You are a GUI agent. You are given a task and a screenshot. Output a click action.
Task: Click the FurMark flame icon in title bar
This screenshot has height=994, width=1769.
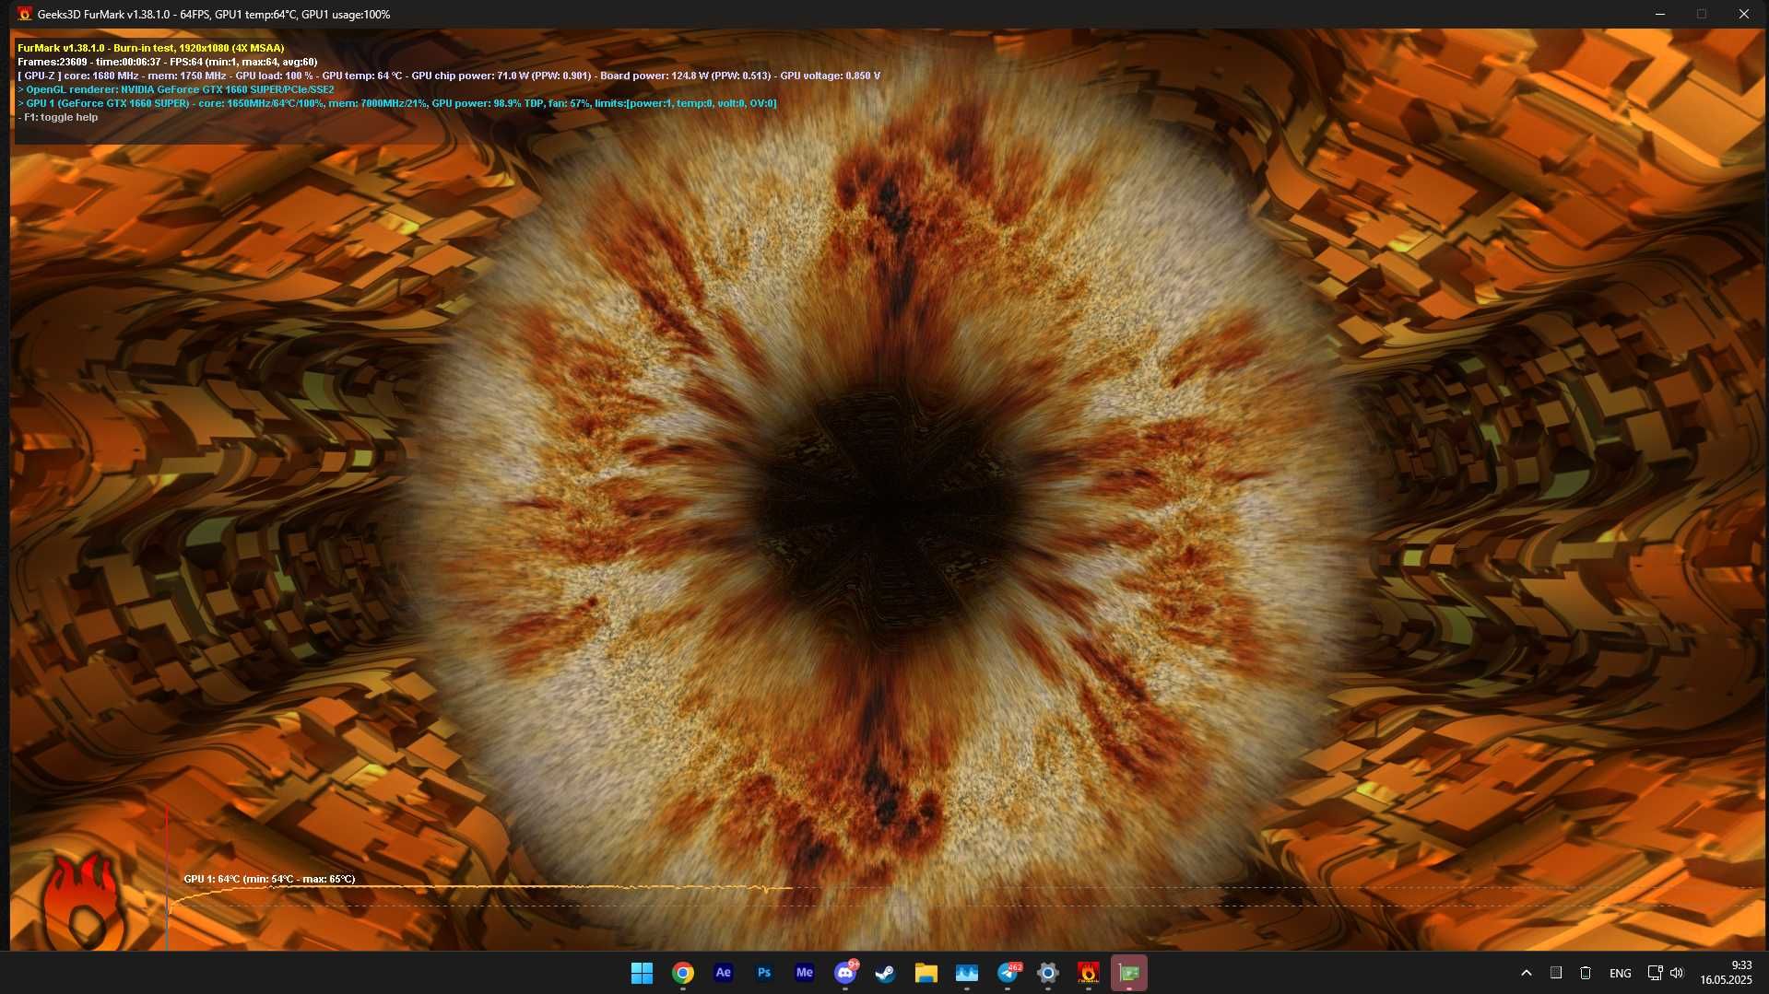[25, 14]
